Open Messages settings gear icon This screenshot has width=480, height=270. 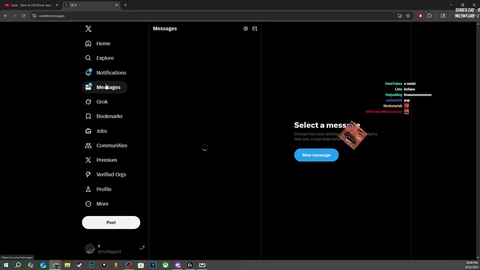point(246,28)
